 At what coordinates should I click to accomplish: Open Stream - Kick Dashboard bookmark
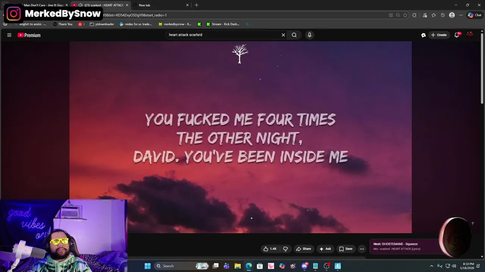point(223,24)
